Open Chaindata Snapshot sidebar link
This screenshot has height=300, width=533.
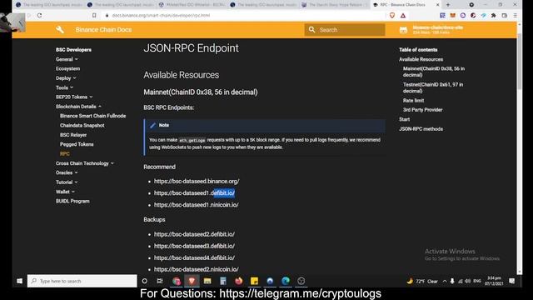pos(82,126)
